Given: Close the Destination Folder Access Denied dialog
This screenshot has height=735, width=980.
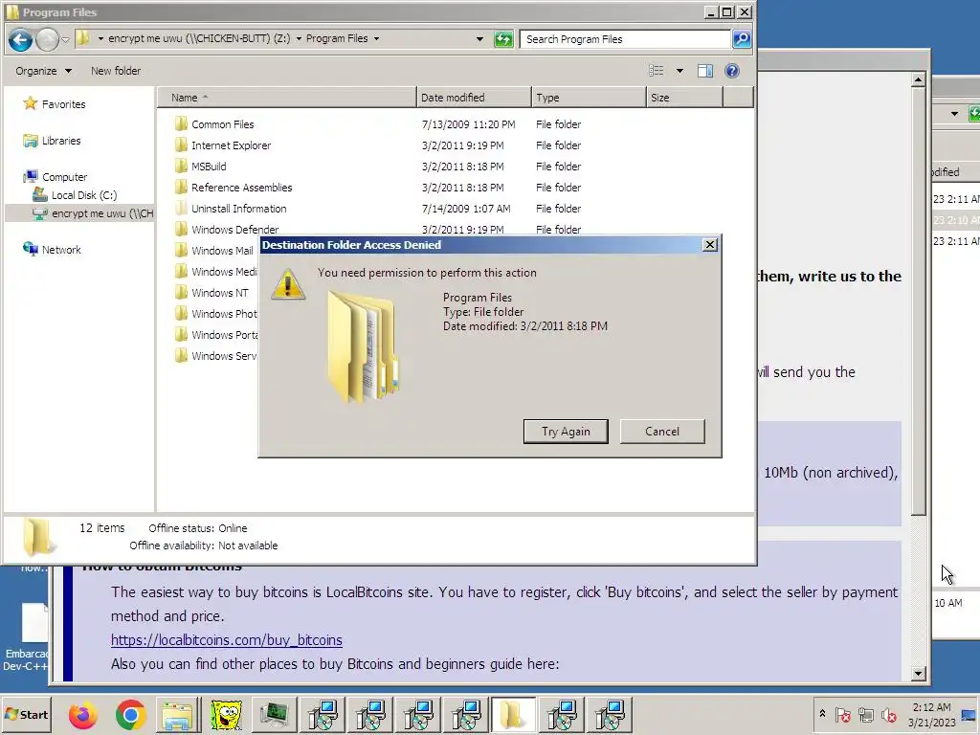Looking at the screenshot, I should (709, 245).
